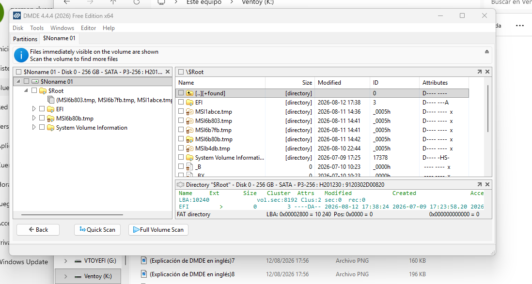The height and width of the screenshot is (284, 532).
Task: Close the Directory $Root hex panel
Action: (487, 184)
